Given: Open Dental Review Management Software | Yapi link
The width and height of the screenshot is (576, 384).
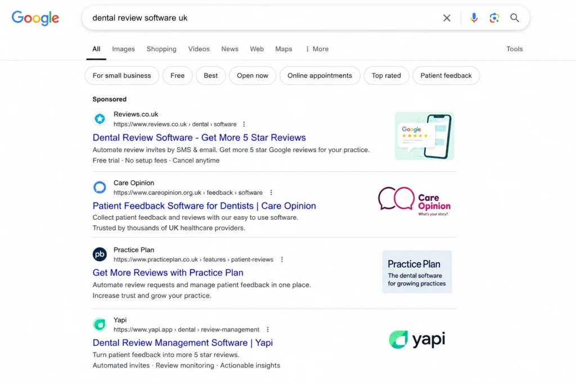Looking at the screenshot, I should click(x=183, y=343).
